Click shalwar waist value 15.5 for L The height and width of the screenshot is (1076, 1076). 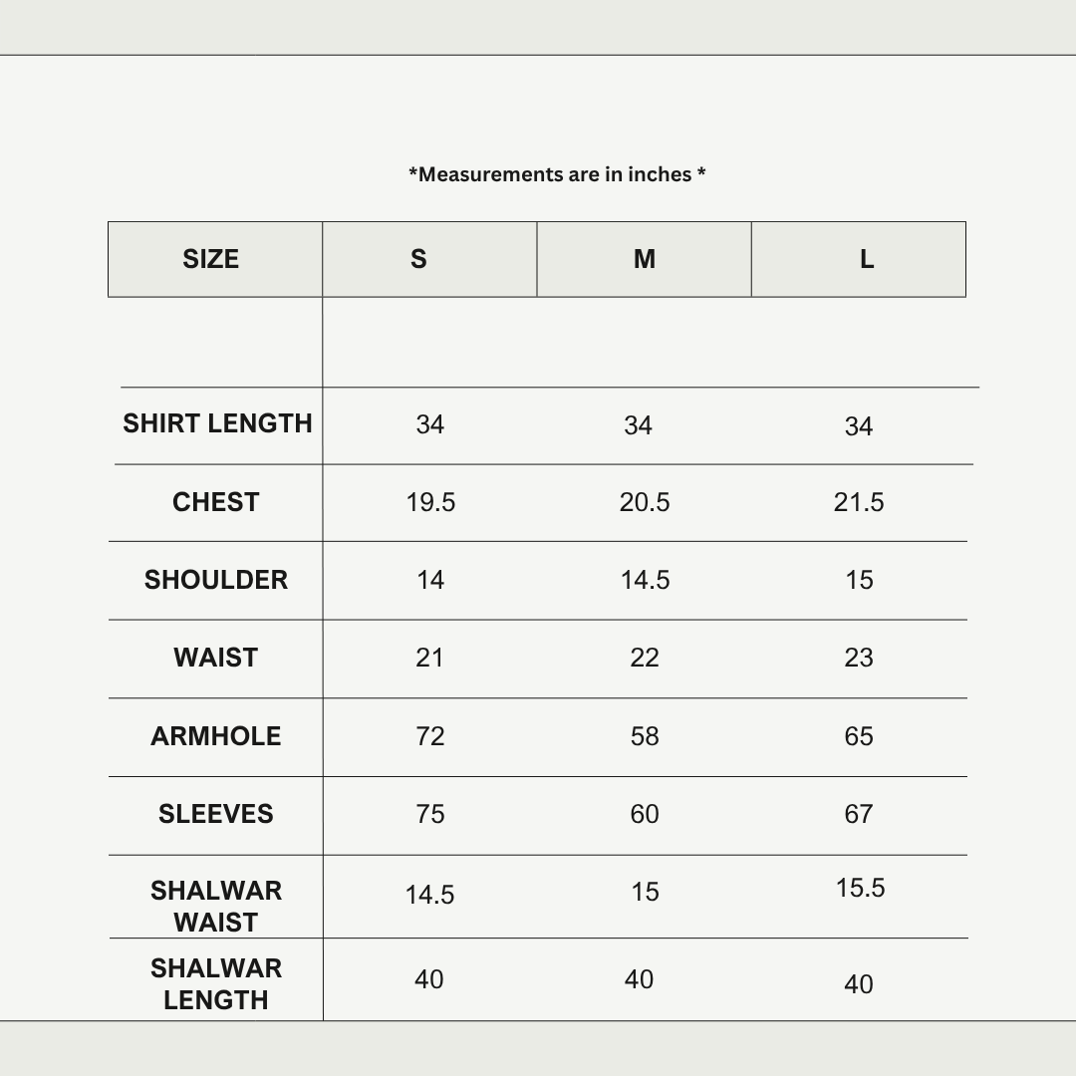point(860,888)
